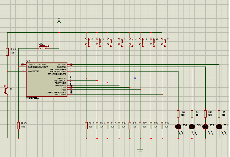Select the power terminal arrow at top
This screenshot has height=157, width=230.
[x=59, y=21]
